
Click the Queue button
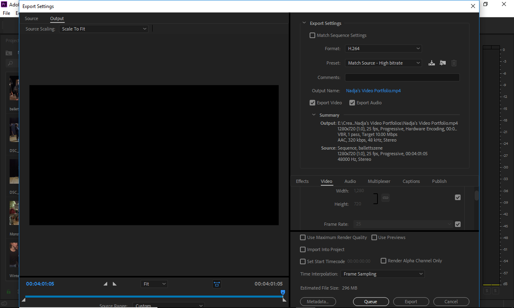(x=371, y=302)
